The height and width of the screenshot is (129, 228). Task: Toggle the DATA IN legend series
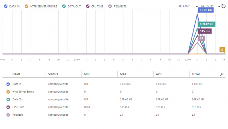(12, 6)
